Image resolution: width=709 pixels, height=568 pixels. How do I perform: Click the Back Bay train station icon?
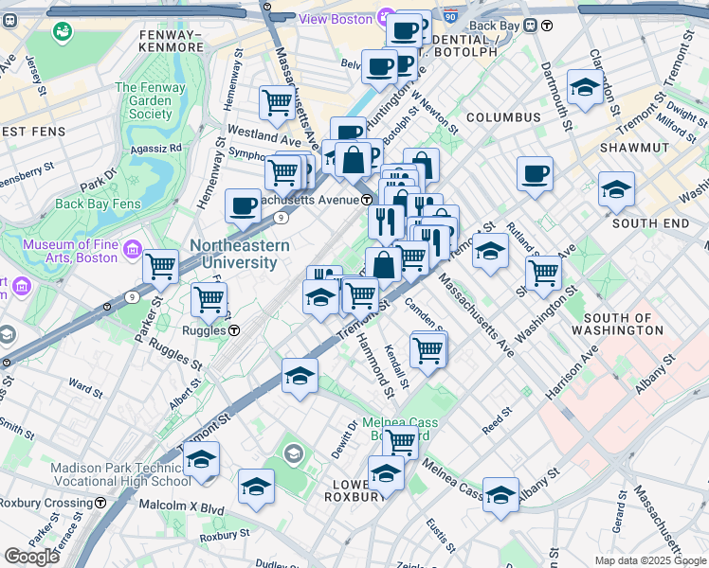[x=530, y=26]
